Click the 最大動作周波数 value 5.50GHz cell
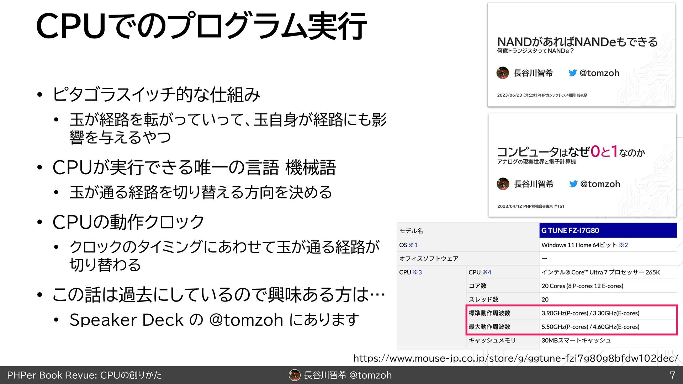683x384 pixels. point(591,327)
